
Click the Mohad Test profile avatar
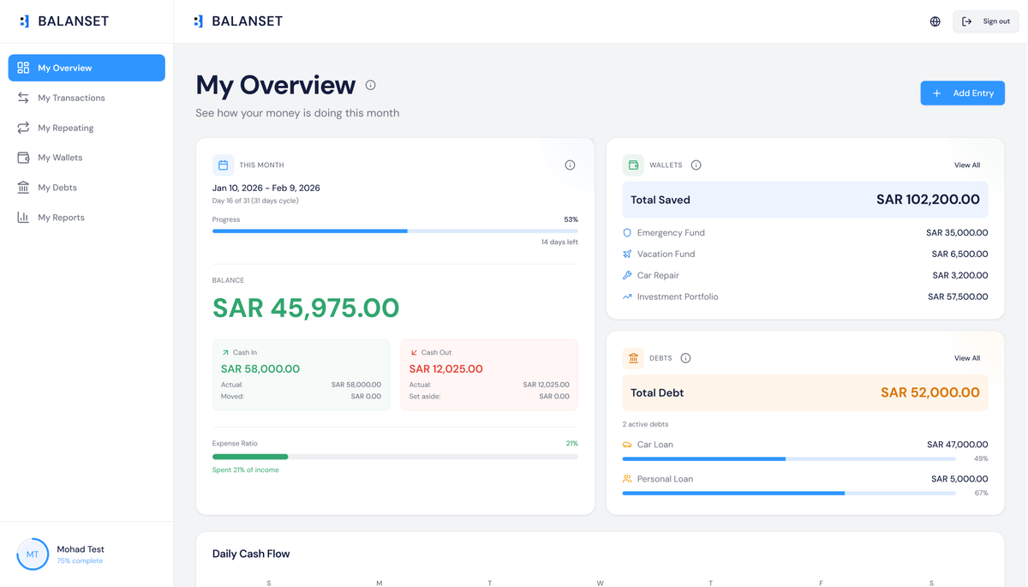(x=33, y=554)
